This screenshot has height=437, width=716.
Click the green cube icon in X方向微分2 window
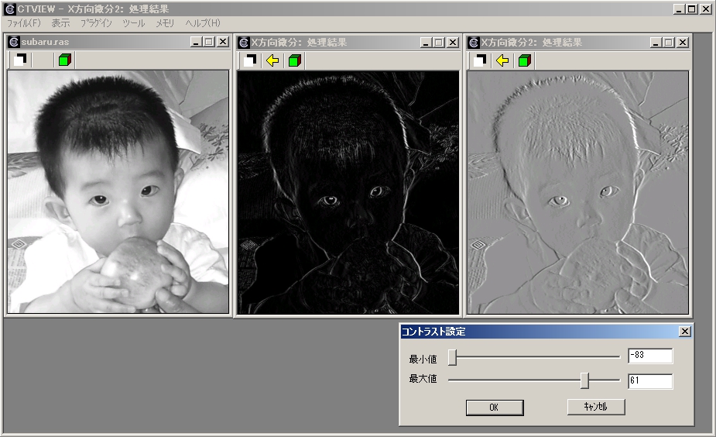525,60
